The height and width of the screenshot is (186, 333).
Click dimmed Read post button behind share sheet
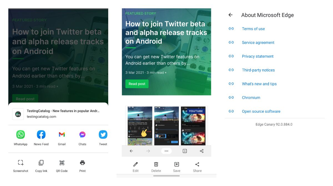(25, 99)
